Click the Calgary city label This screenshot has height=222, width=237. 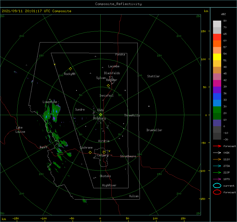pyautogui.click(x=103, y=155)
